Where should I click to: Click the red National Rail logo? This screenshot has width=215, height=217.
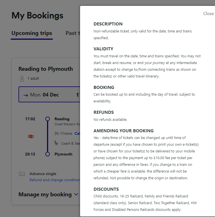[x=31, y=136]
